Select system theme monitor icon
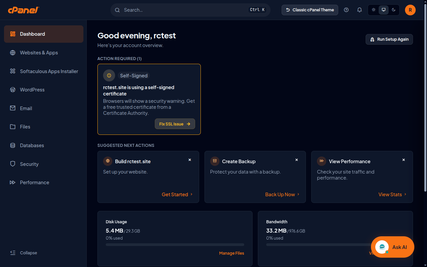427x267 pixels. point(384,10)
